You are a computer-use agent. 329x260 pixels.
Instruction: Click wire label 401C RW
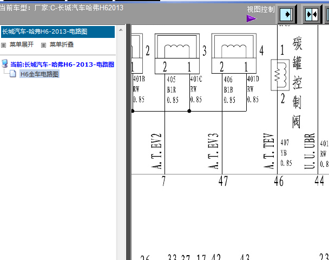click(196, 89)
